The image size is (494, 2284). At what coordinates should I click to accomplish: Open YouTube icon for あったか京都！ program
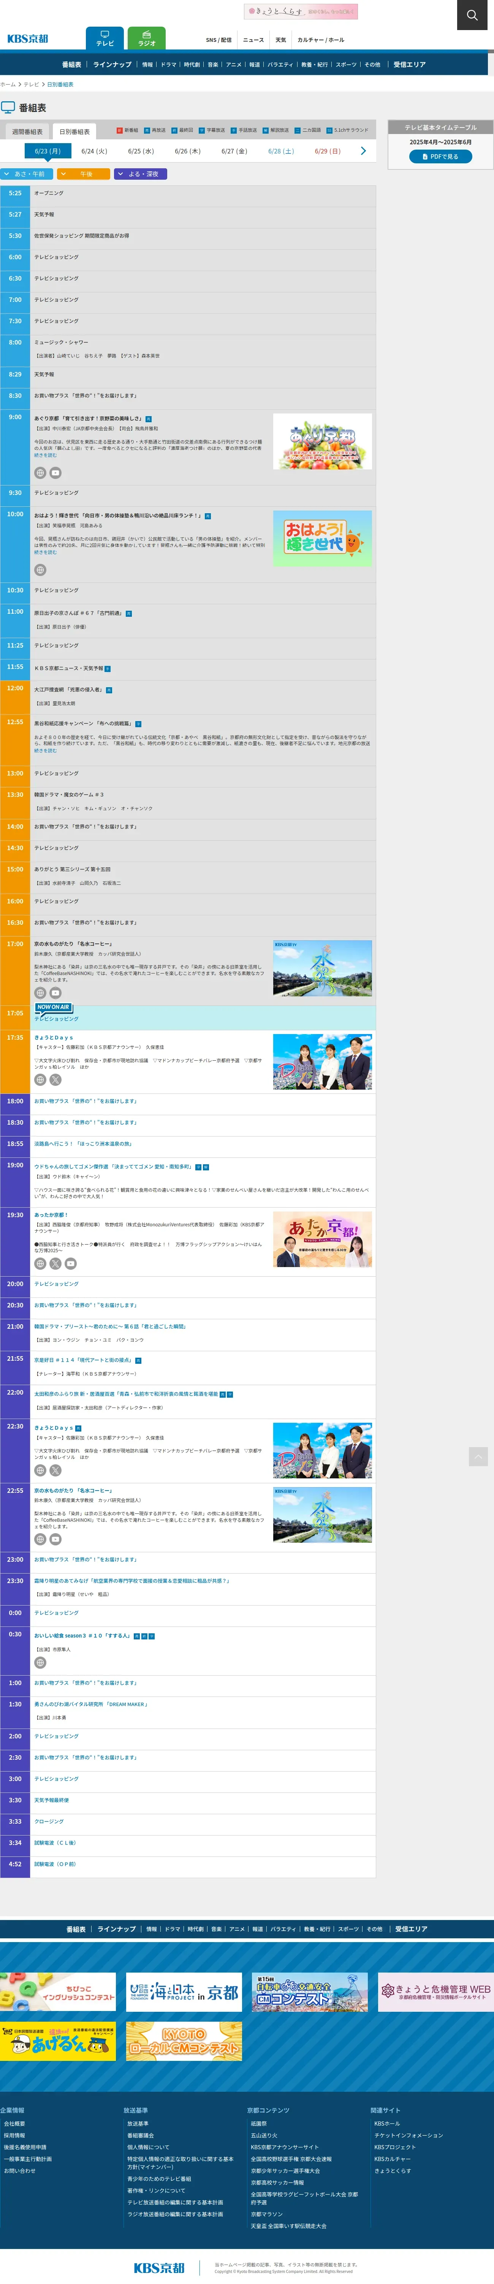pyautogui.click(x=71, y=1264)
